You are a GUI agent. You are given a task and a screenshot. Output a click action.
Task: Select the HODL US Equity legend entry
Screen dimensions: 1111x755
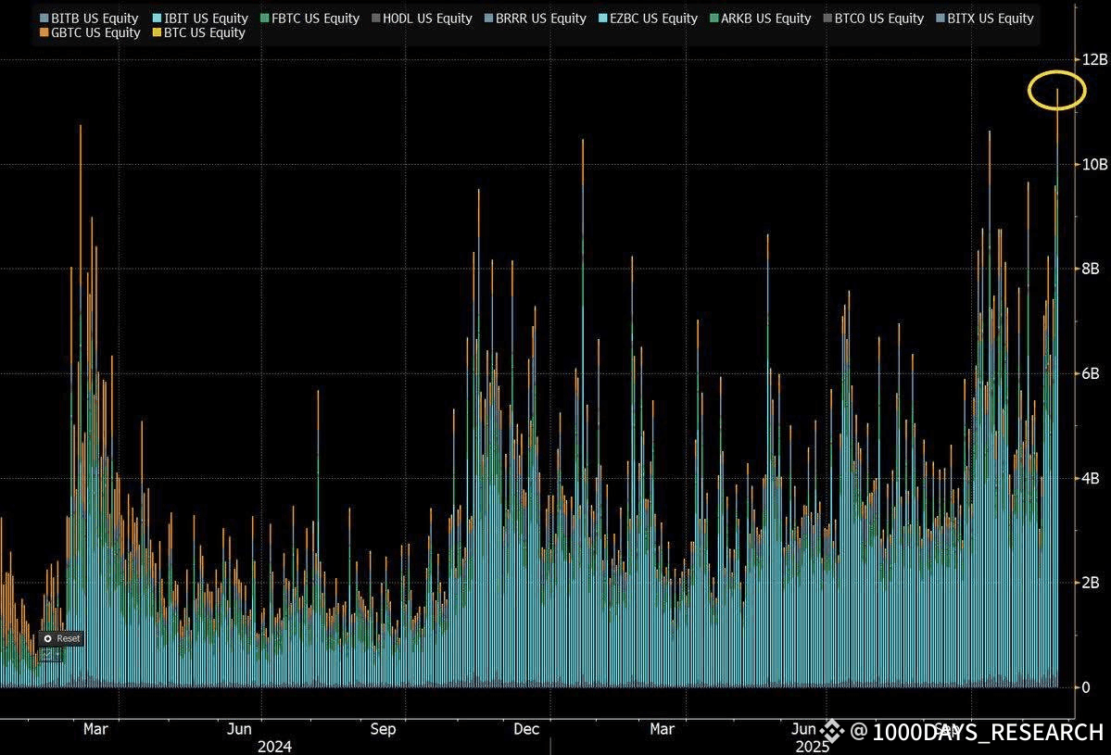click(x=422, y=19)
